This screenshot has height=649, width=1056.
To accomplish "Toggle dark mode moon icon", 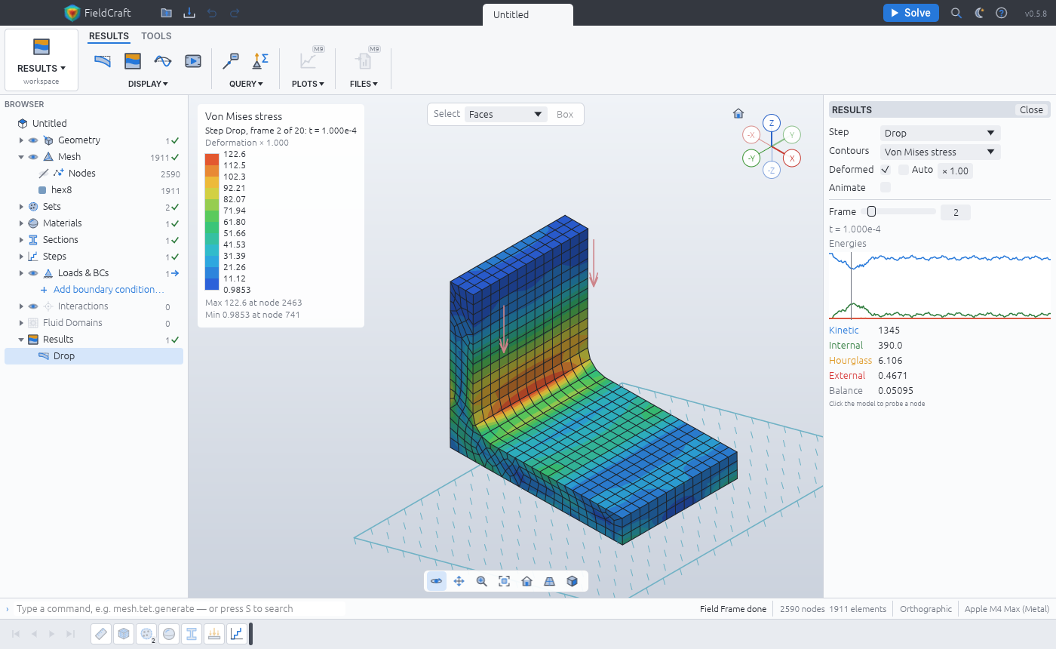I will 980,13.
